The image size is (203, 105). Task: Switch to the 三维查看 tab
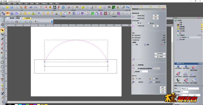tap(27, 18)
